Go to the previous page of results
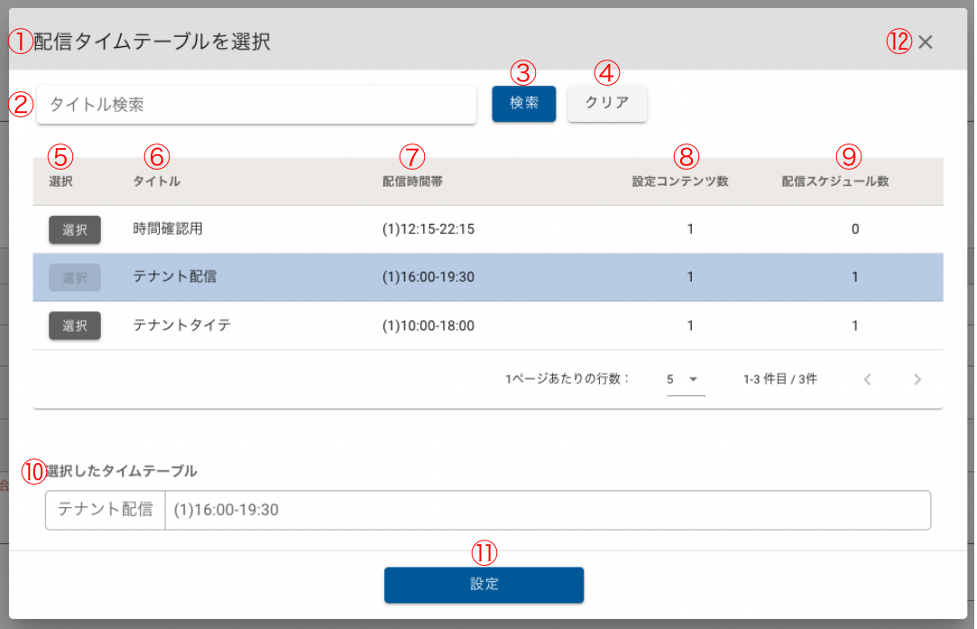 tap(867, 380)
